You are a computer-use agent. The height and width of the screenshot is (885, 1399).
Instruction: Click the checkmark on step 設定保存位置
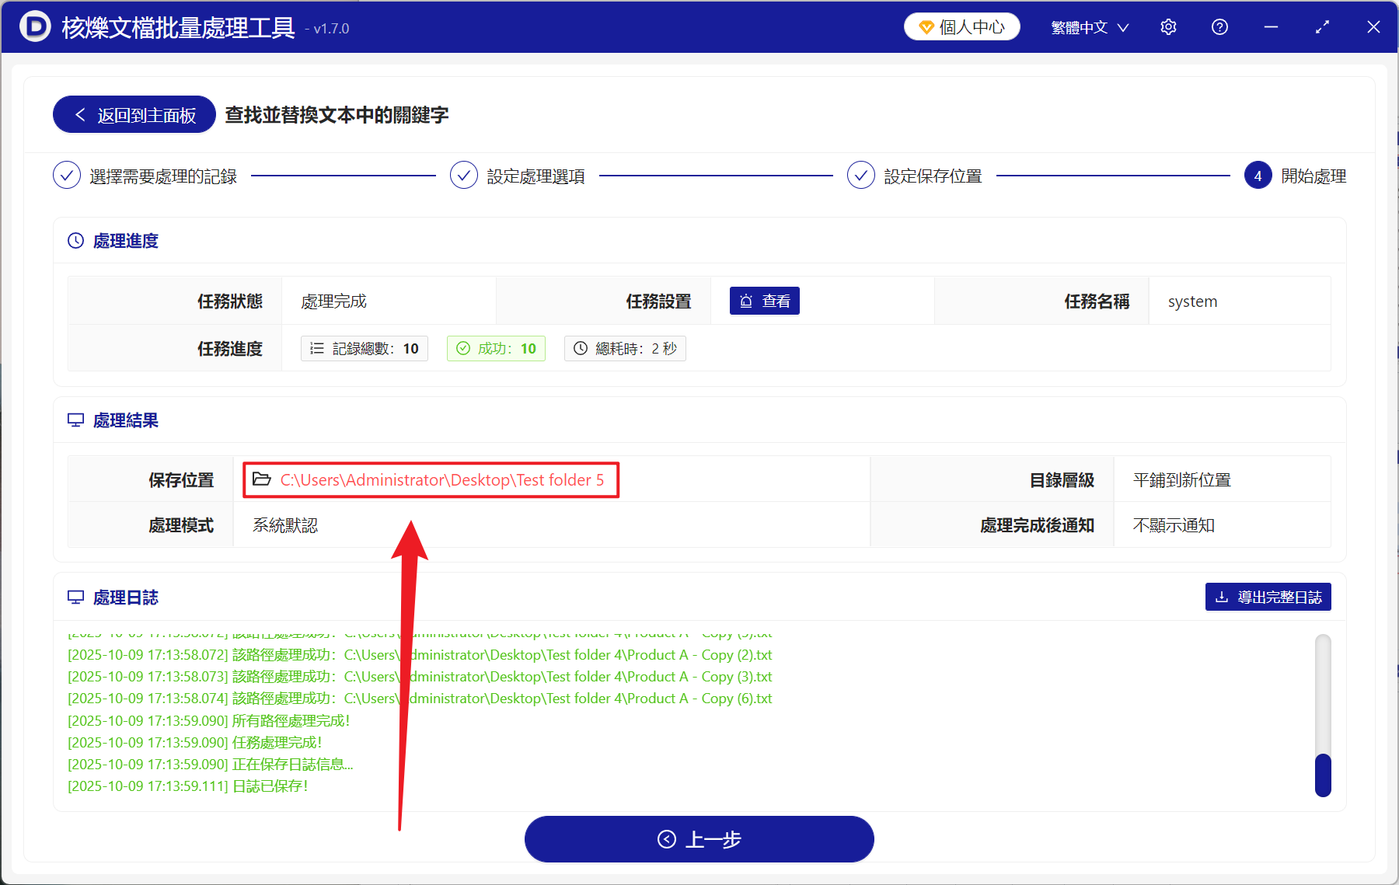(860, 175)
